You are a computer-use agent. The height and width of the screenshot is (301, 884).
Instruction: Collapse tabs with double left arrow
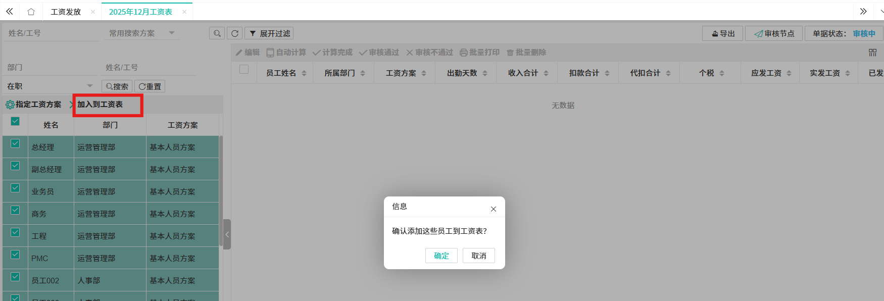[x=10, y=11]
